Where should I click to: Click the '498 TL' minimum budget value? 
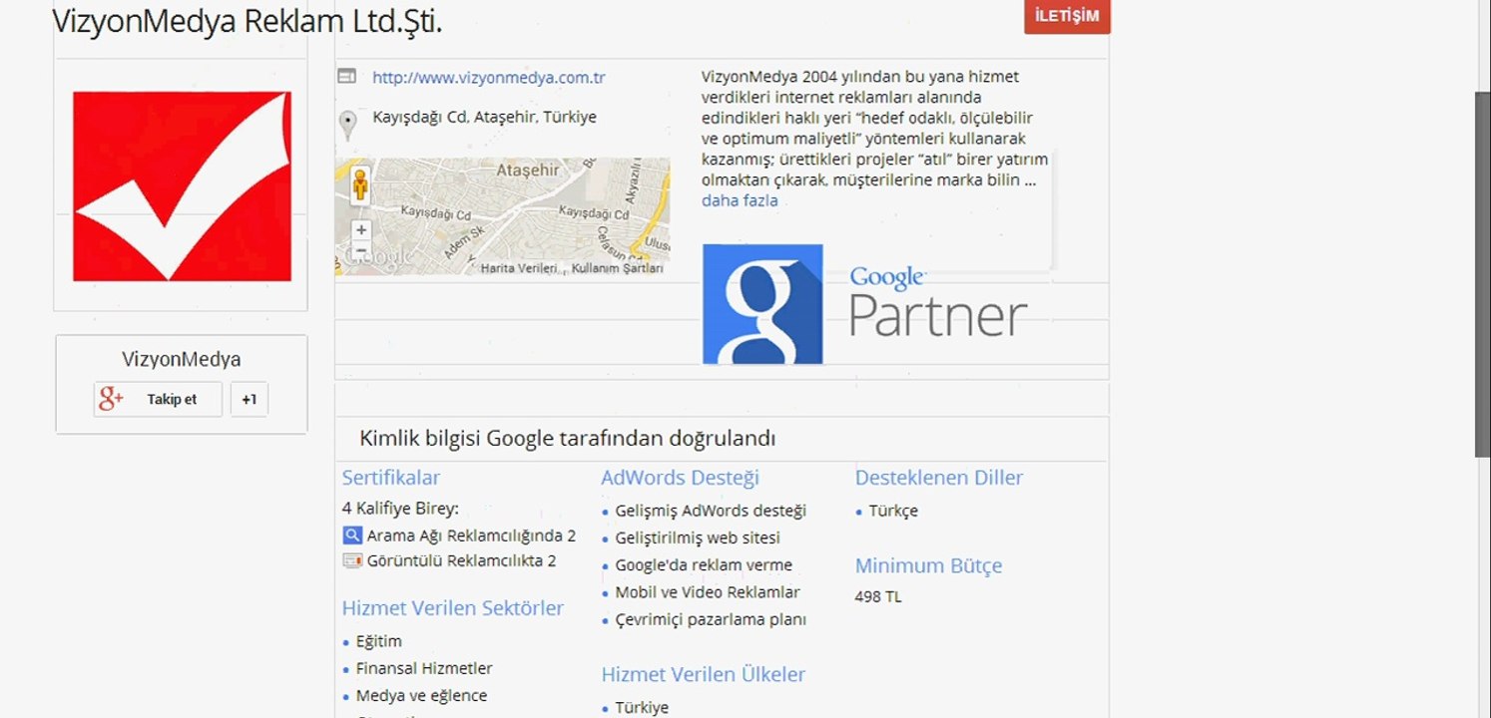[x=878, y=597]
